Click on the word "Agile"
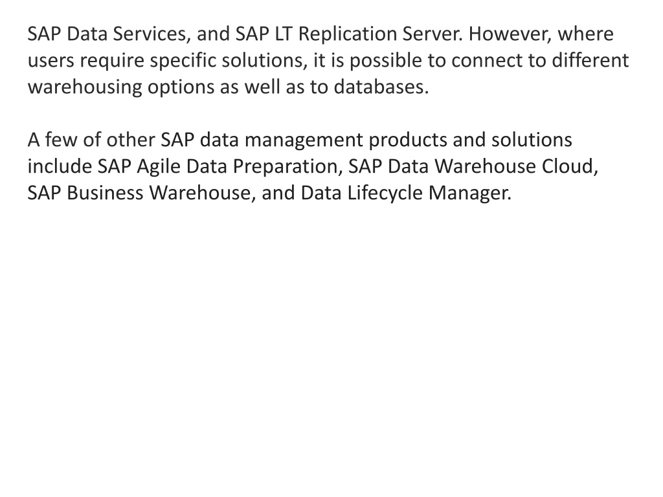 [159, 168]
